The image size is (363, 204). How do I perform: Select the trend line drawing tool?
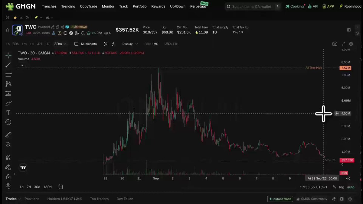click(8, 65)
